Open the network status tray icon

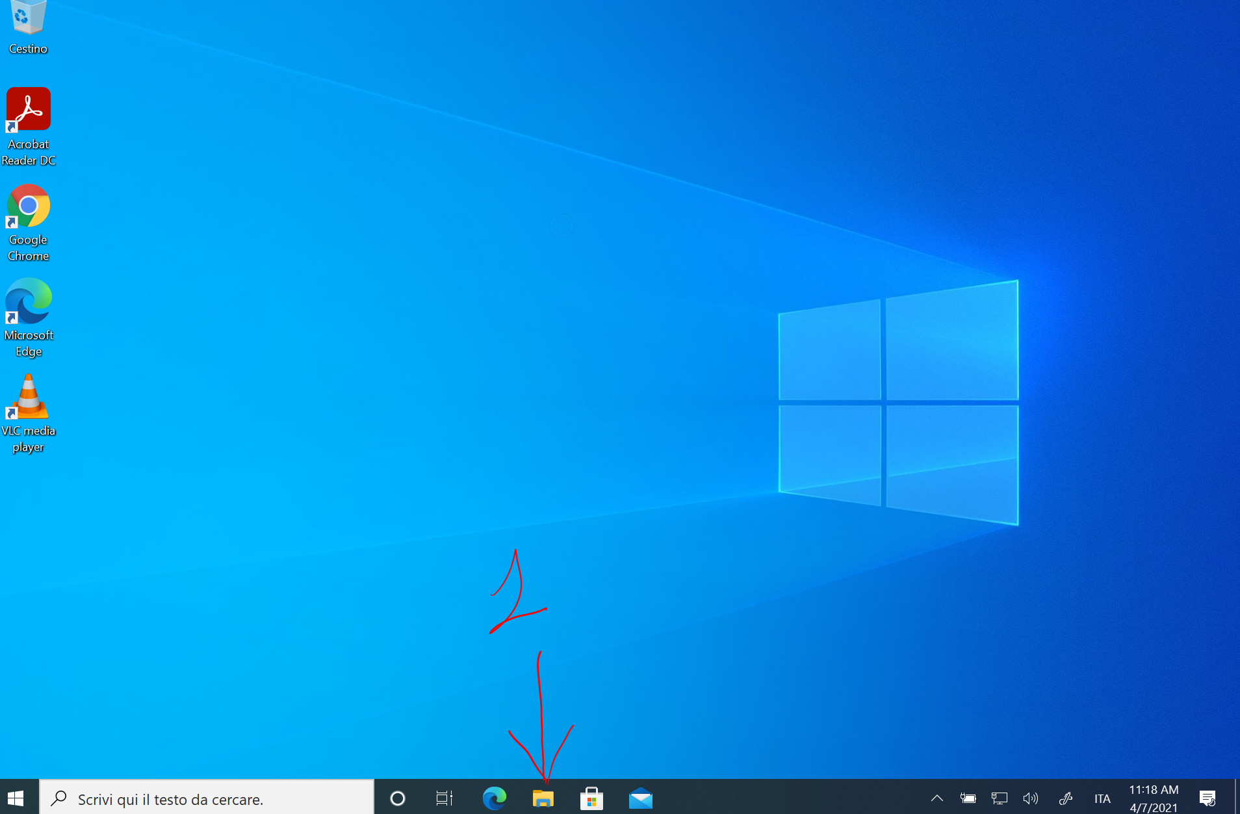pos(999,798)
